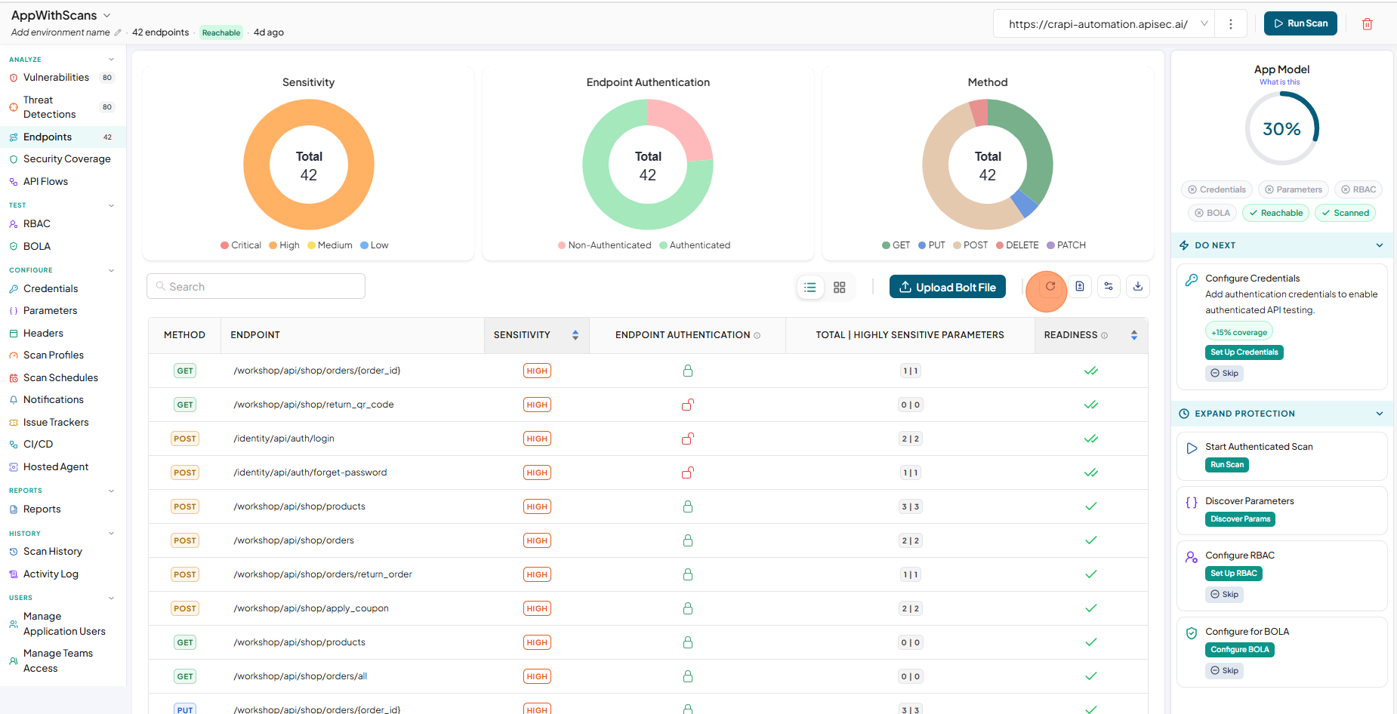The image size is (1397, 714).
Task: Toggle GET legend in Method chart
Action: pyautogui.click(x=896, y=245)
